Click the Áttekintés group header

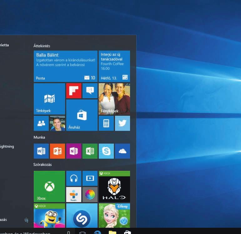(x=42, y=46)
